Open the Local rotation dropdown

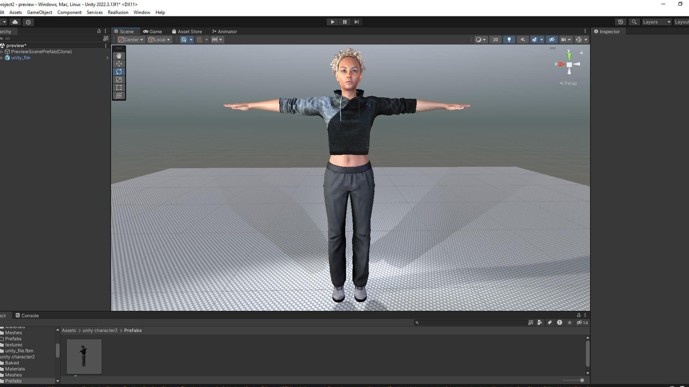pos(159,40)
